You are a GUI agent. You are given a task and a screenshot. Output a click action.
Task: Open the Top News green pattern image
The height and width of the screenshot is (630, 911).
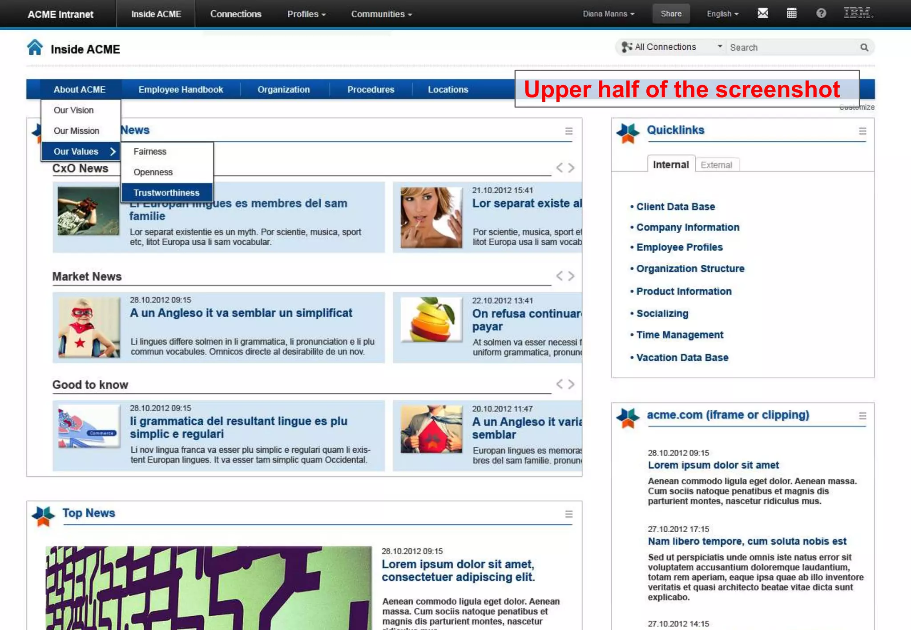208,588
